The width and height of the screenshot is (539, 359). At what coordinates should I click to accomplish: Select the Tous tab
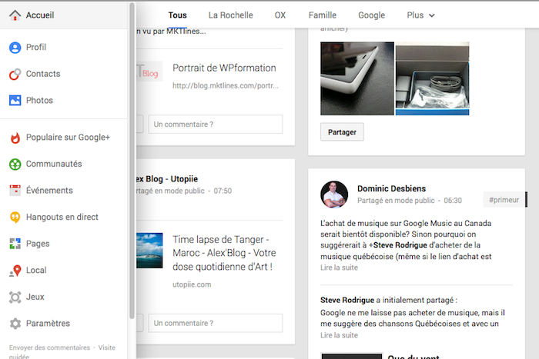coord(177,15)
